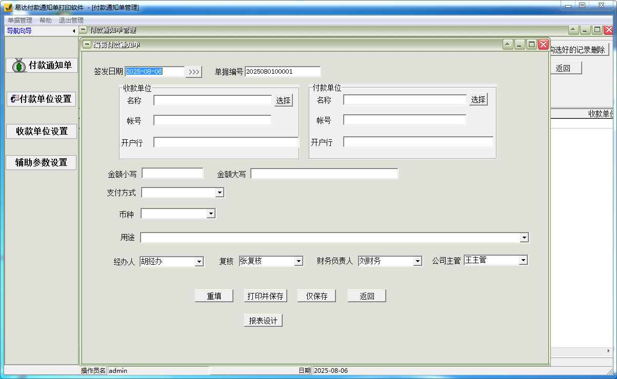Open the 币种 currency dropdown
This screenshot has width=617, height=379.
pos(211,213)
